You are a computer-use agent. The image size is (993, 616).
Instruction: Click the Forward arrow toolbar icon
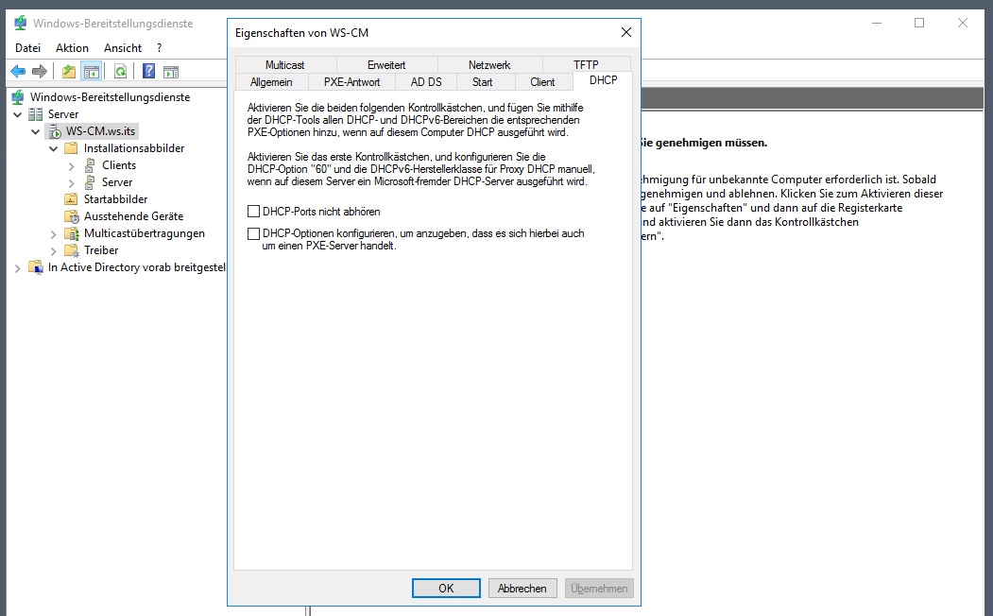tap(40, 72)
